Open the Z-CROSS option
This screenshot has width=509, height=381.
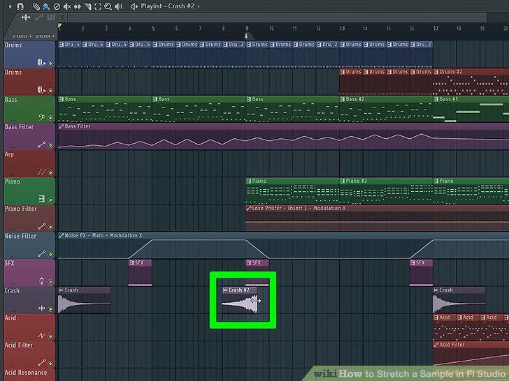click(22, 36)
